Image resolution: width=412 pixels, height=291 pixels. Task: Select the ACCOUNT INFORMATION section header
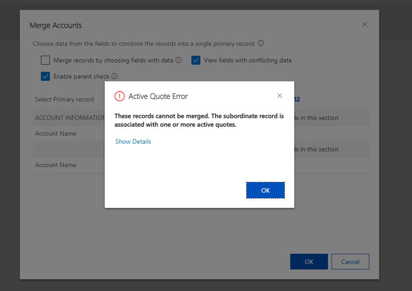pos(69,118)
